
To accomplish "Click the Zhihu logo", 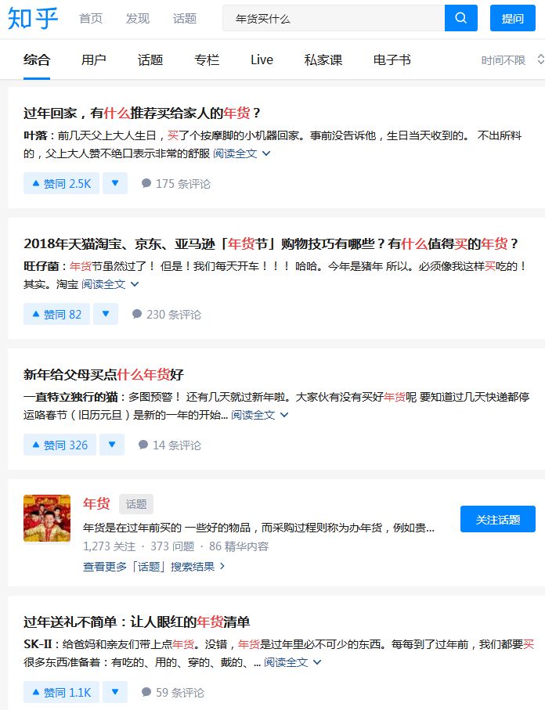I will click(x=33, y=18).
